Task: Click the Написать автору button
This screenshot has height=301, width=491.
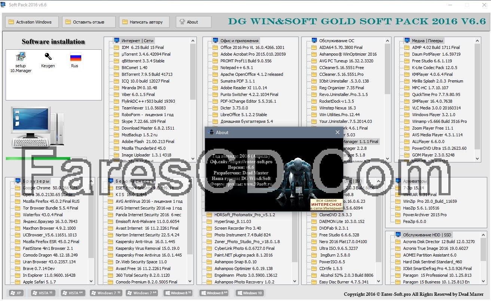Action: pos(144,22)
